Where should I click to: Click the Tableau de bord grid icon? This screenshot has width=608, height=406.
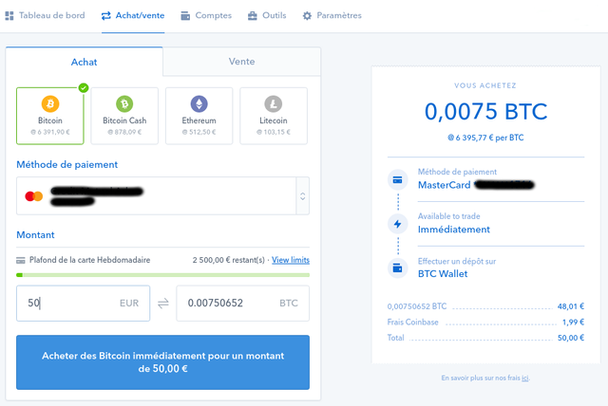pyautogui.click(x=9, y=16)
